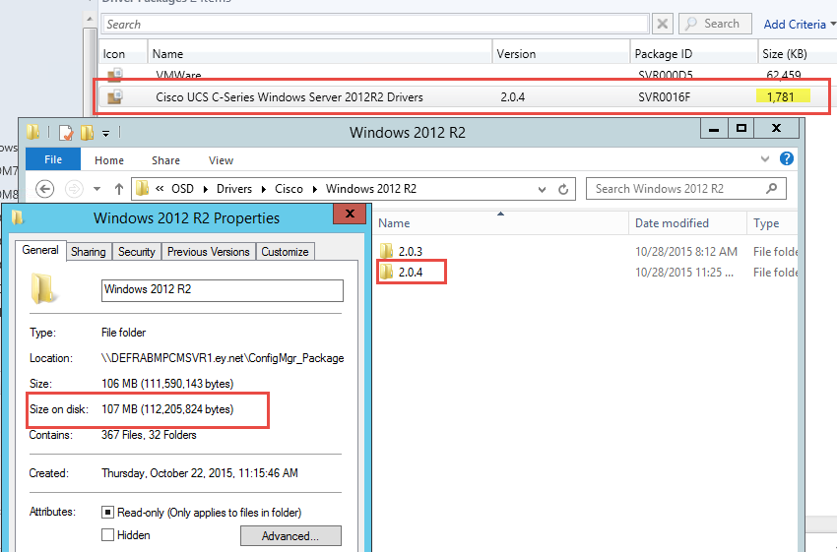Image resolution: width=837 pixels, height=552 pixels.
Task: Switch to the General tab
Action: pyautogui.click(x=40, y=250)
